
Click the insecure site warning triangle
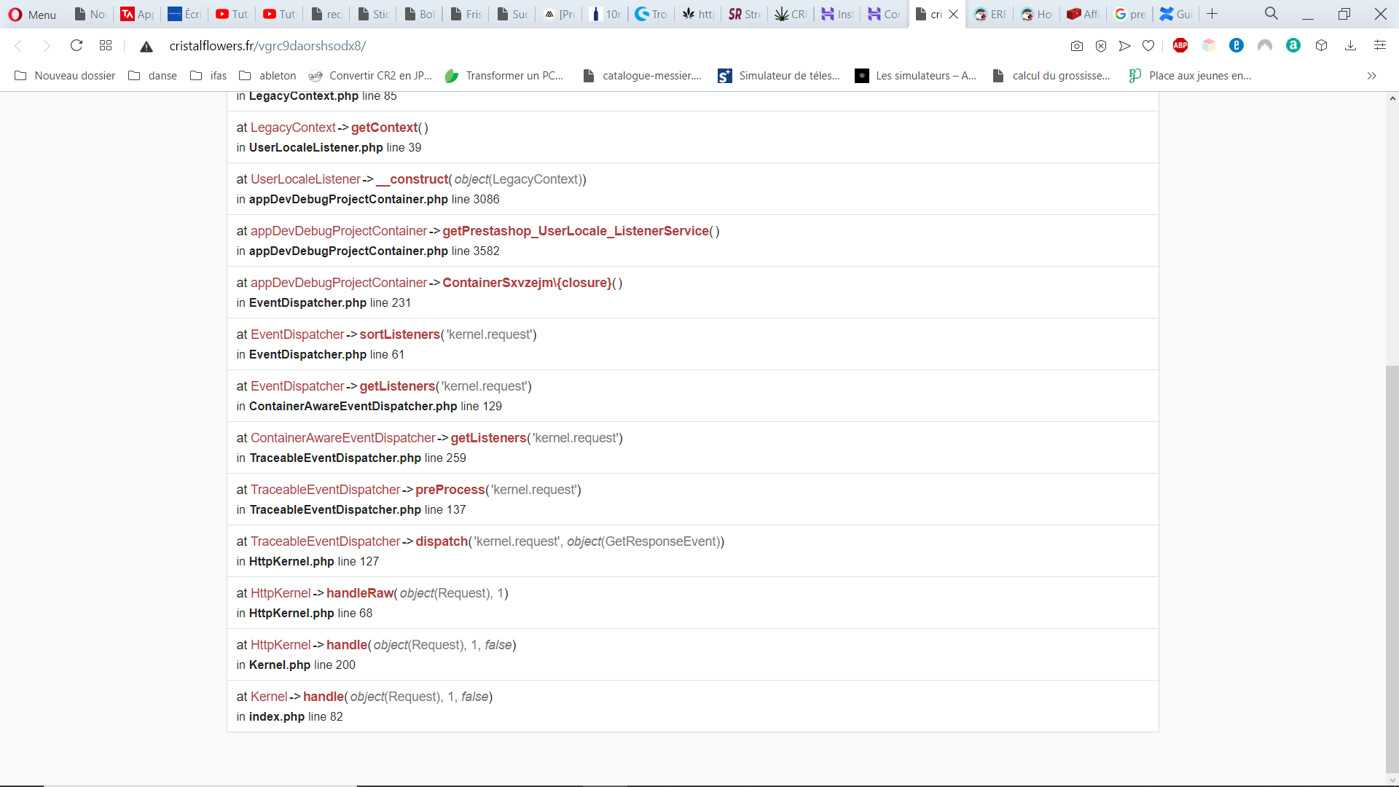point(146,47)
